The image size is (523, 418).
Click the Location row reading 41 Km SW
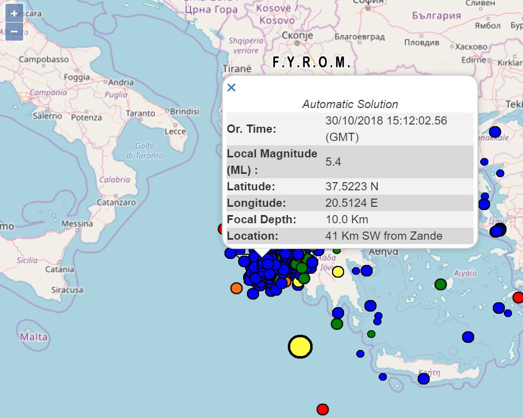tap(384, 236)
